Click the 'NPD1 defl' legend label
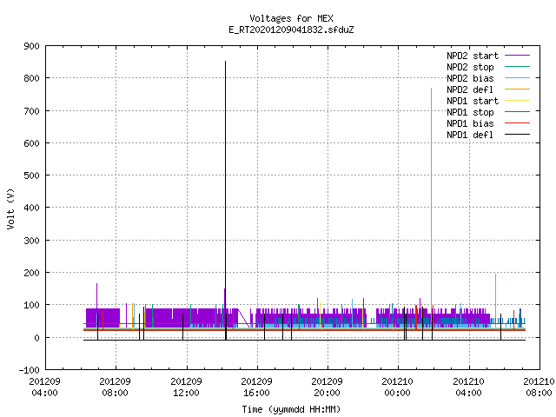The width and height of the screenshot is (556, 417). (x=470, y=135)
